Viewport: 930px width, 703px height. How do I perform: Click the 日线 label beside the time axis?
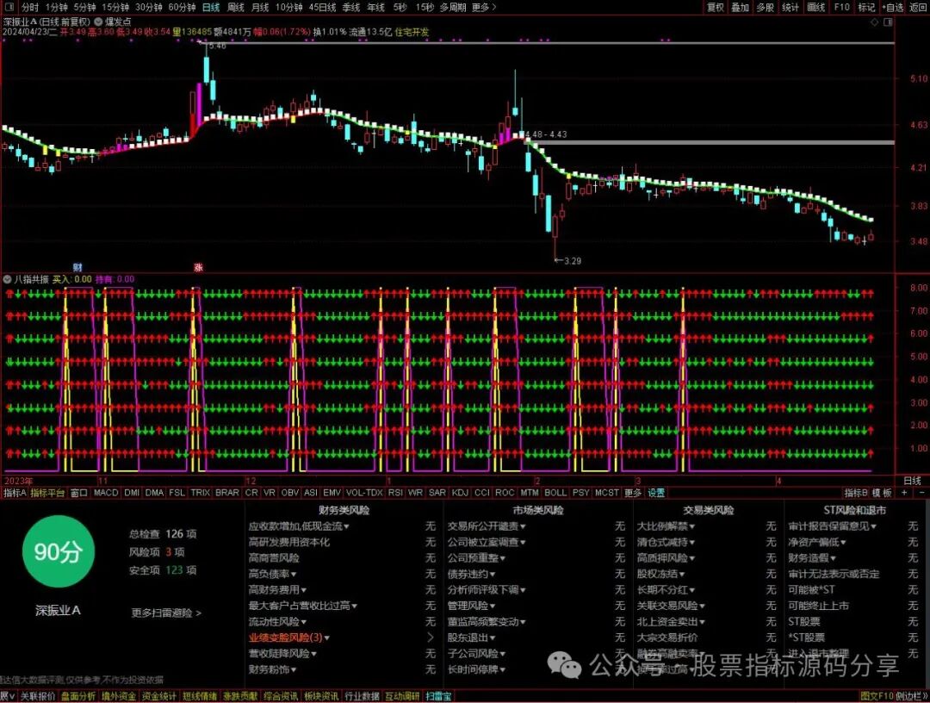pyautogui.click(x=912, y=481)
